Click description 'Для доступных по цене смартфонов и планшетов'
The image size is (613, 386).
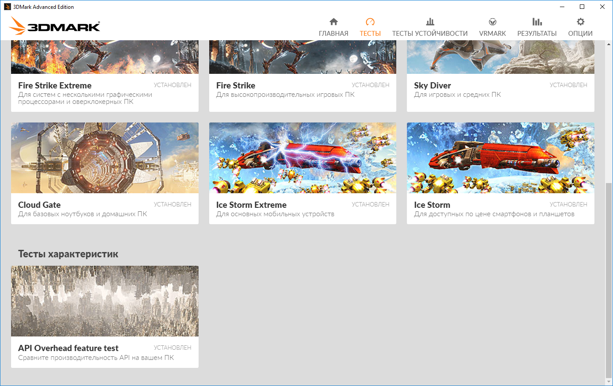tap(494, 214)
